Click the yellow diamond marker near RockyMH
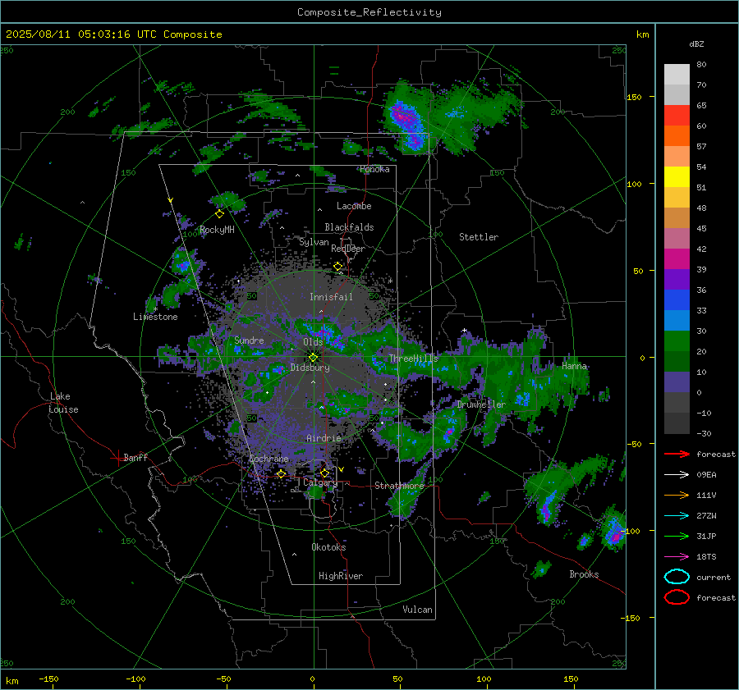This screenshot has width=739, height=690. click(219, 214)
